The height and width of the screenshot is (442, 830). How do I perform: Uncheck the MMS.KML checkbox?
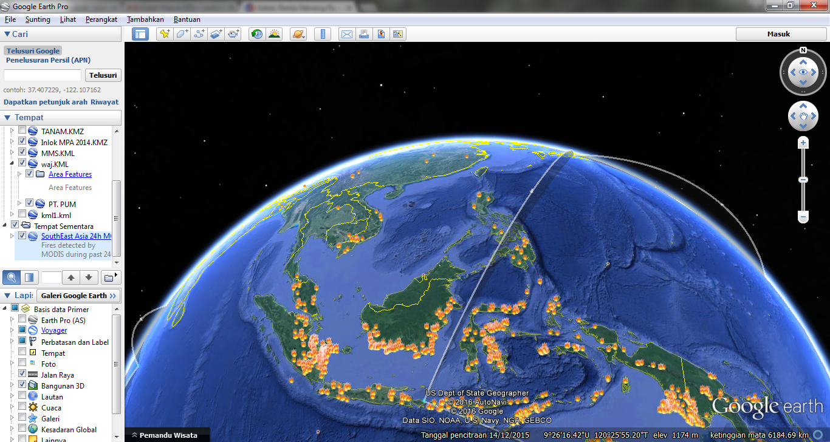[22, 152]
